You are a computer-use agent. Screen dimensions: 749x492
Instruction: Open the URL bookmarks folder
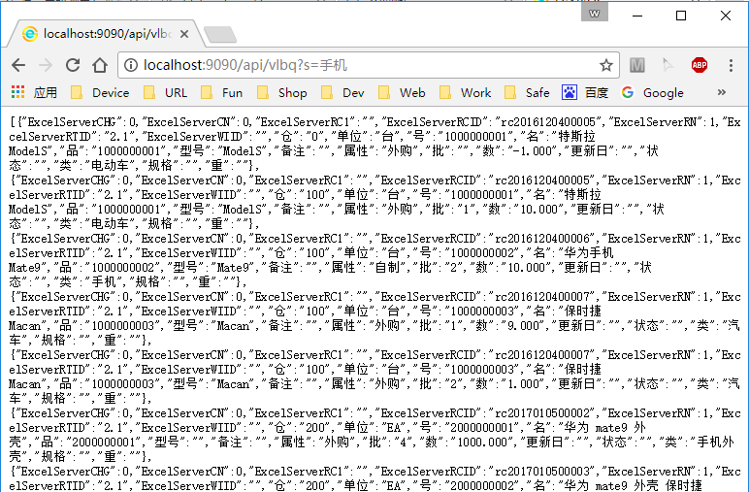[x=165, y=92]
